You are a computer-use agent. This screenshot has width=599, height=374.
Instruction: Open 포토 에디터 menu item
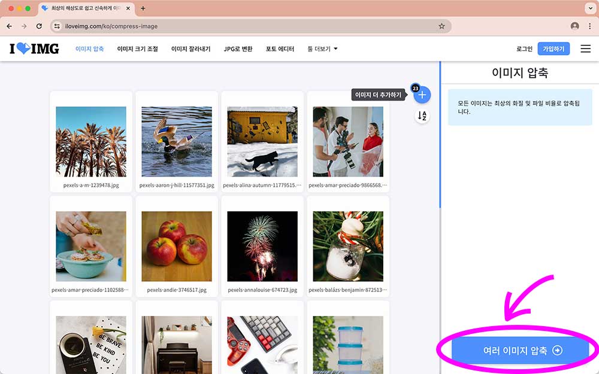pyautogui.click(x=280, y=49)
